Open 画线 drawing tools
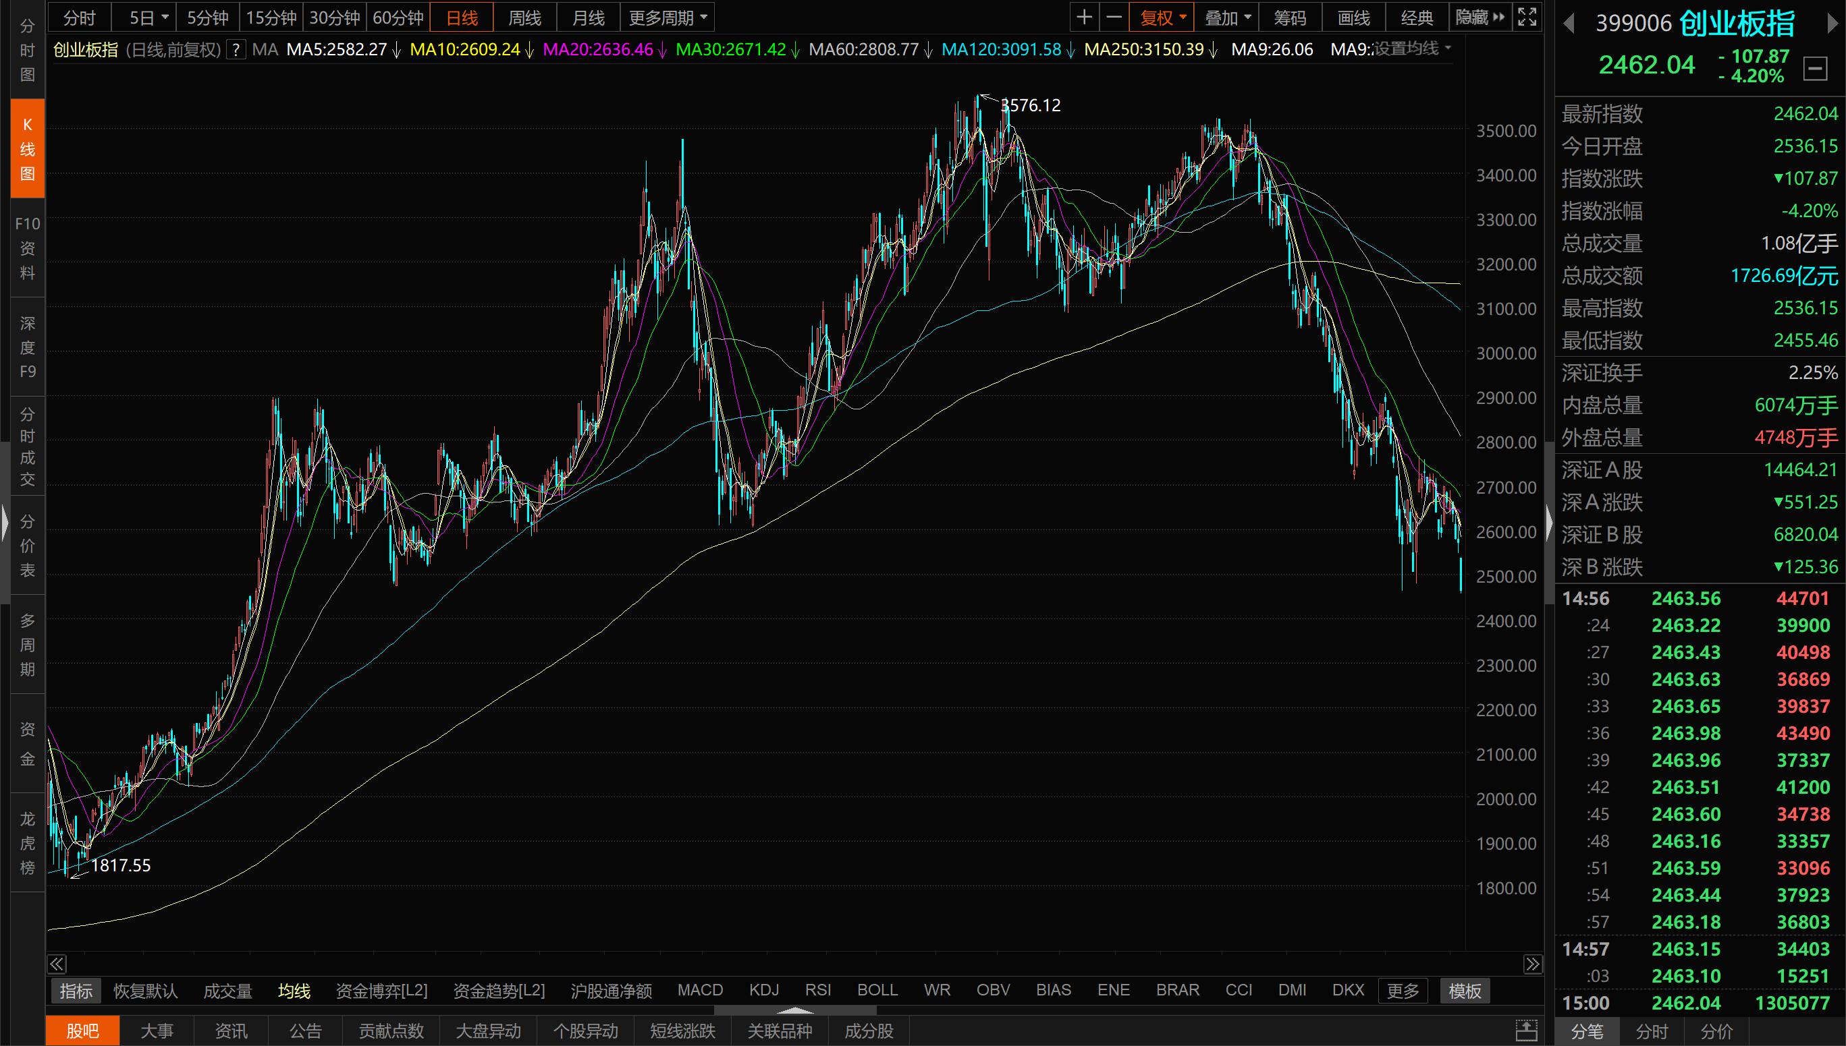This screenshot has height=1046, width=1846. pyautogui.click(x=1353, y=18)
